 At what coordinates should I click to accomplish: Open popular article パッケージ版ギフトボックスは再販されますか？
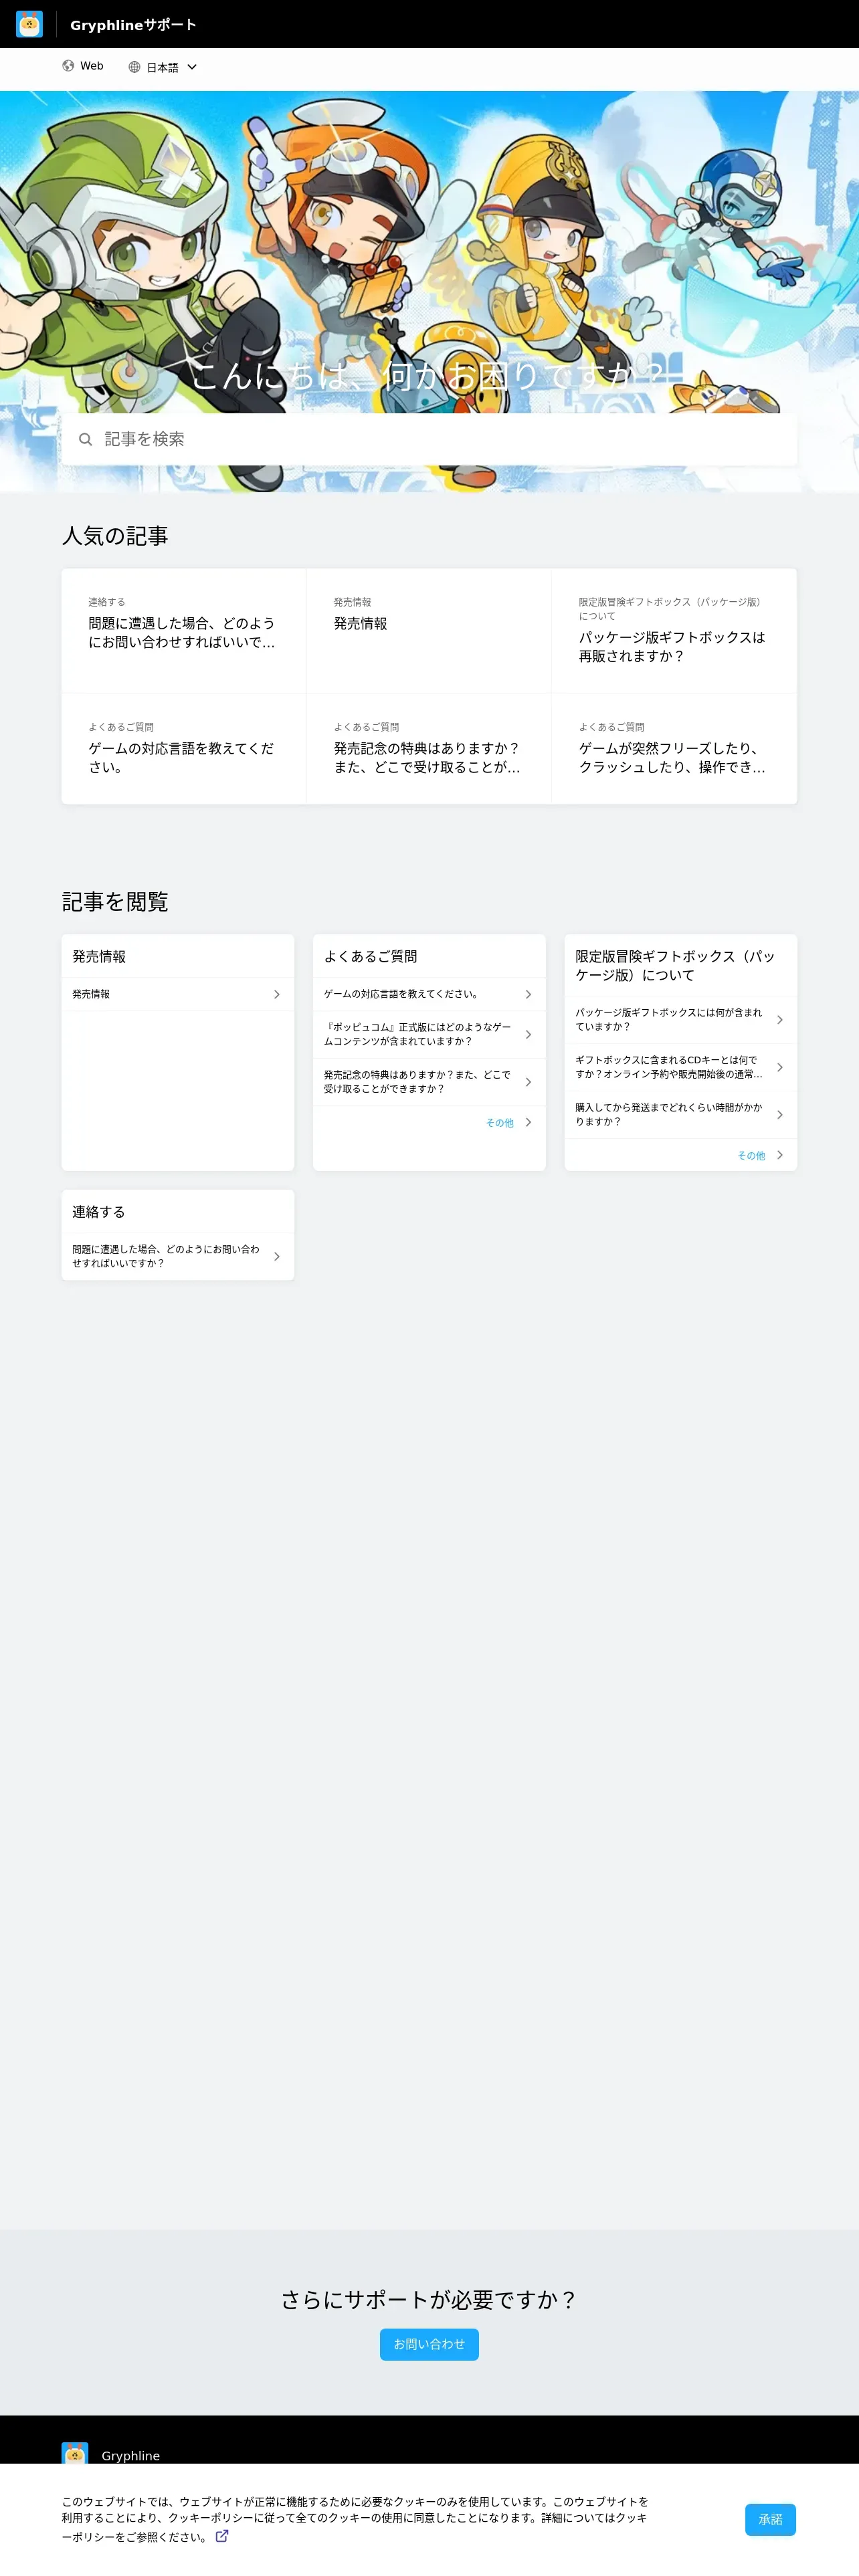point(674,631)
